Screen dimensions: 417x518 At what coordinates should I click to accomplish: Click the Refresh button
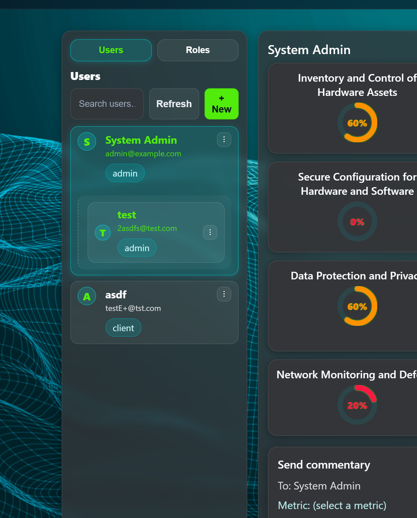coord(174,104)
